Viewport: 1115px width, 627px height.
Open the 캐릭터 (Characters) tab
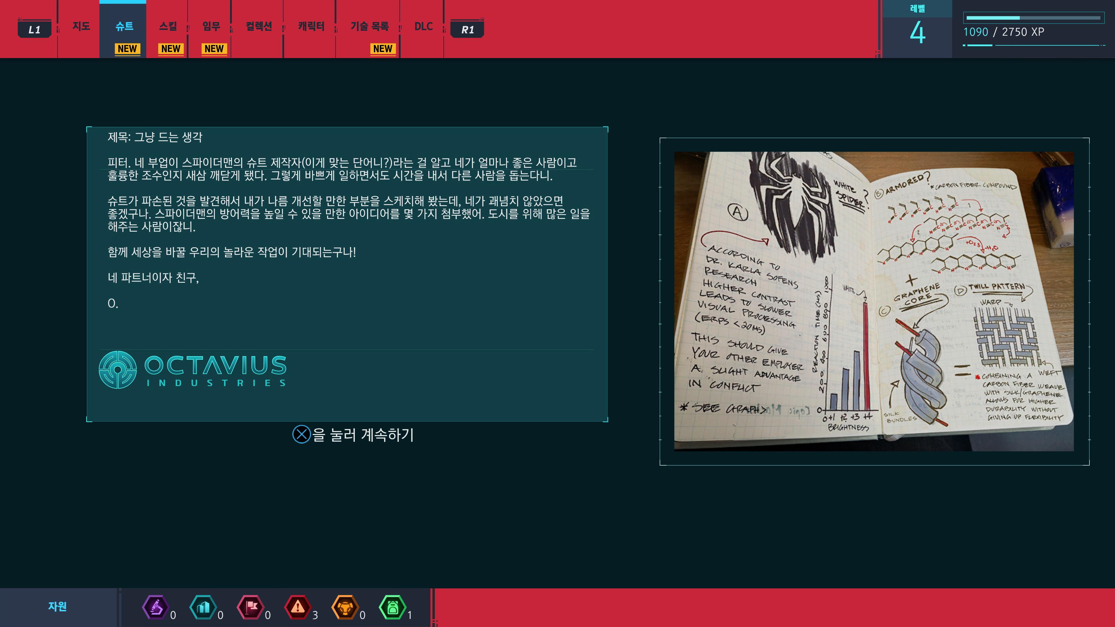[311, 26]
